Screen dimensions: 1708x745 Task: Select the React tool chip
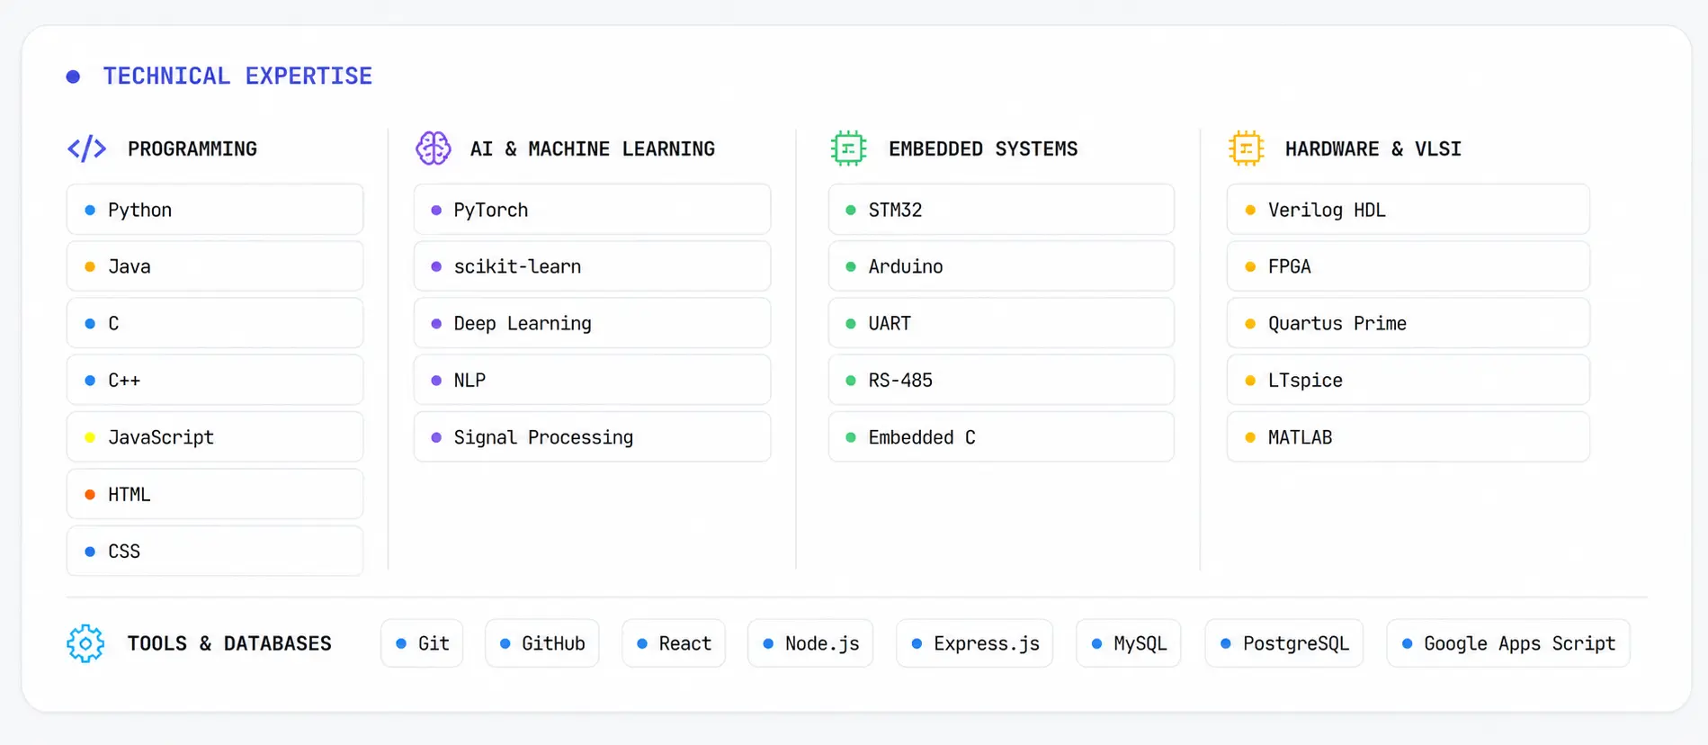point(674,643)
